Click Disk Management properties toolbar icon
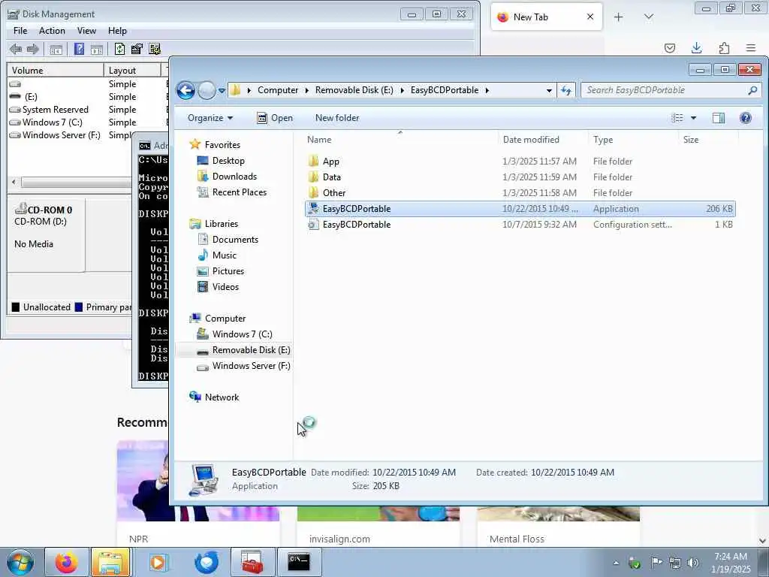This screenshot has width=769, height=577. pyautogui.click(x=137, y=49)
